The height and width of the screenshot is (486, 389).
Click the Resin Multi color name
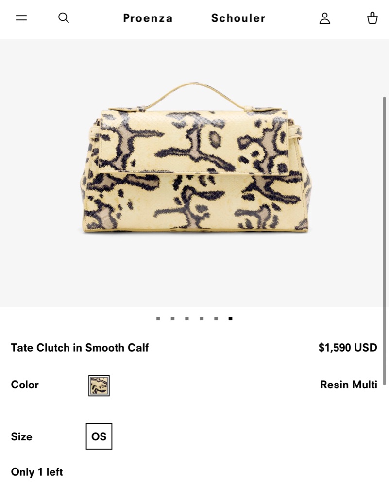349,385
